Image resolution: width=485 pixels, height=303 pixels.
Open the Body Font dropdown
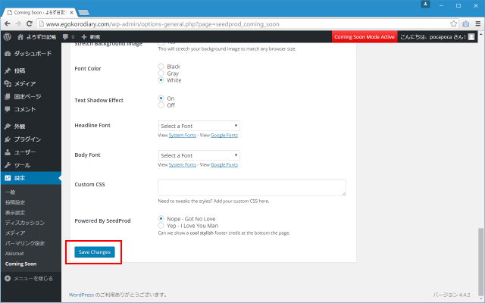(199, 155)
